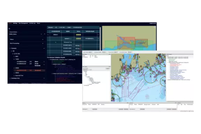
Task: Collapse the Feature and Geometry Checks node
Action: [x=52, y=74]
